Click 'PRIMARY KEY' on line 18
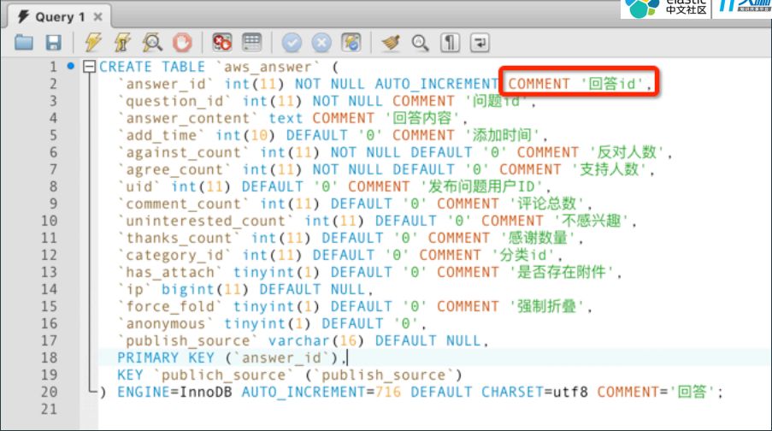The height and width of the screenshot is (431, 772). pos(166,358)
